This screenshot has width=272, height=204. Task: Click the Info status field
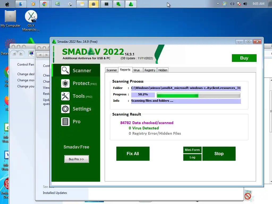pyautogui.click(x=186, y=101)
